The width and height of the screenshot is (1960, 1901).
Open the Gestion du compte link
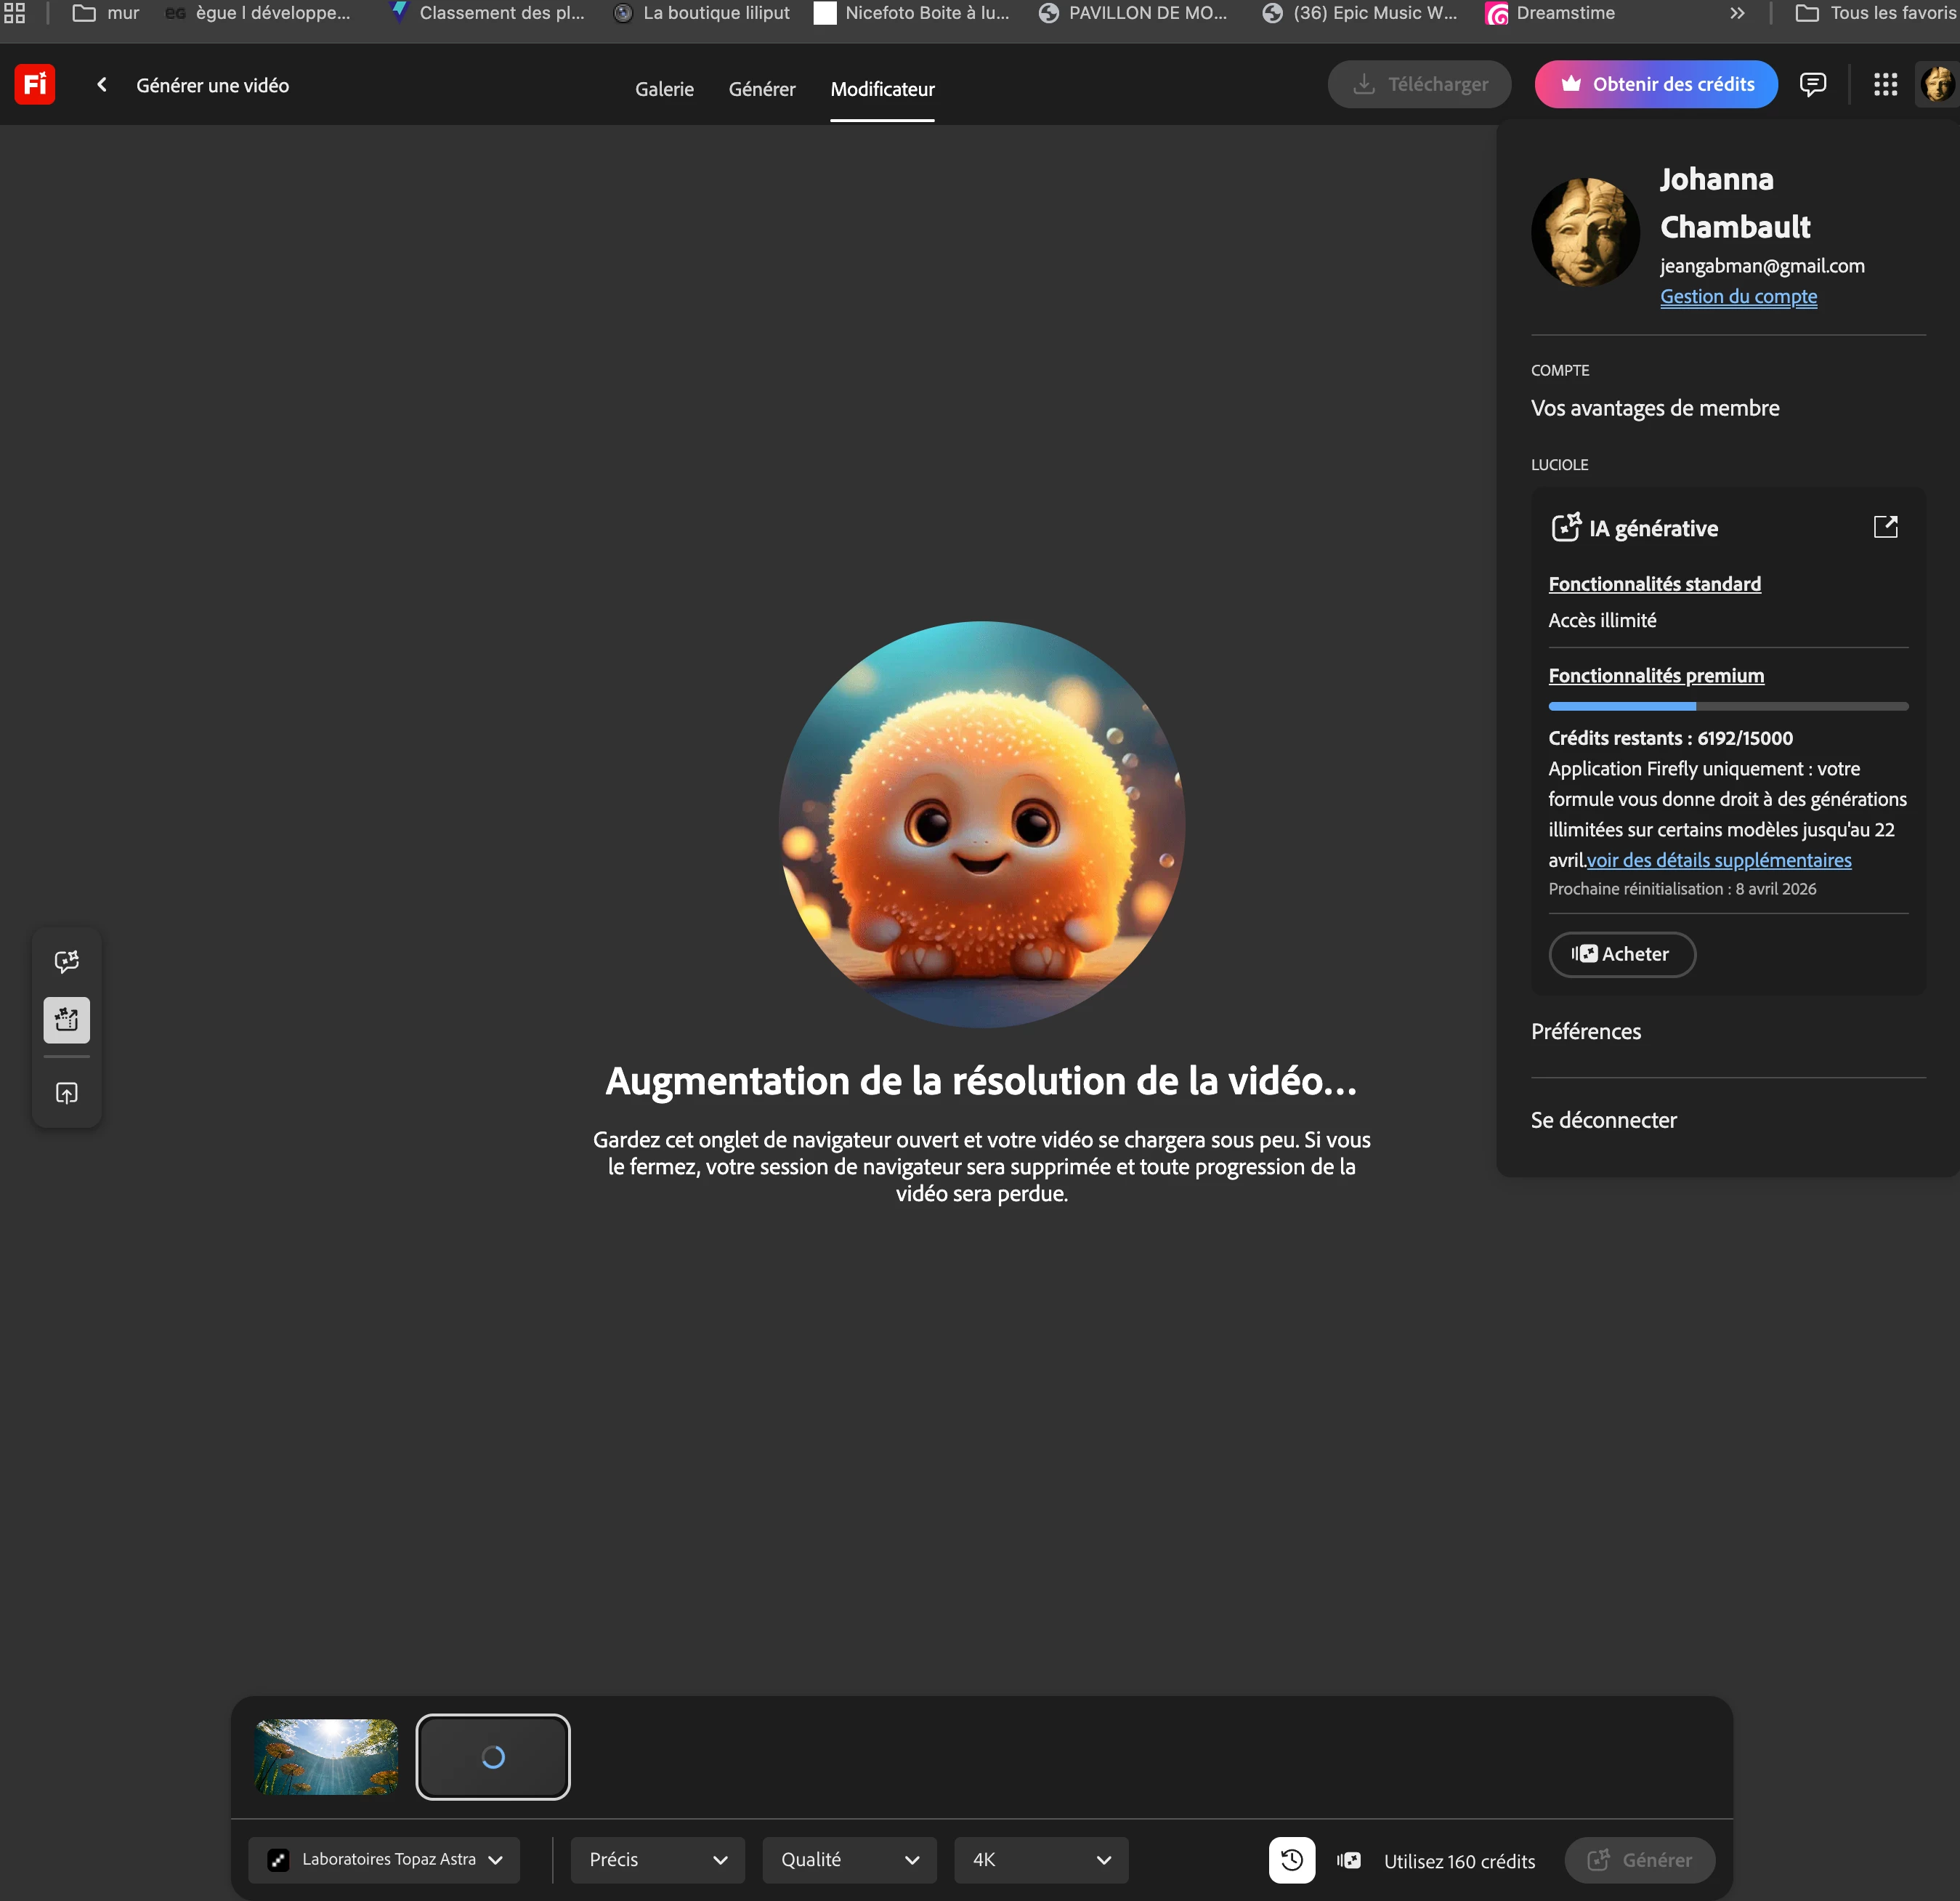(x=1738, y=297)
